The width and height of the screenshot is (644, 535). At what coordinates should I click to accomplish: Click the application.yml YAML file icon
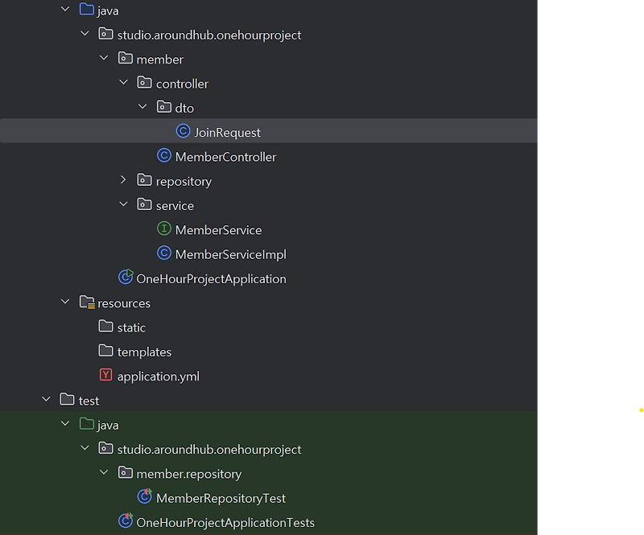[106, 374]
